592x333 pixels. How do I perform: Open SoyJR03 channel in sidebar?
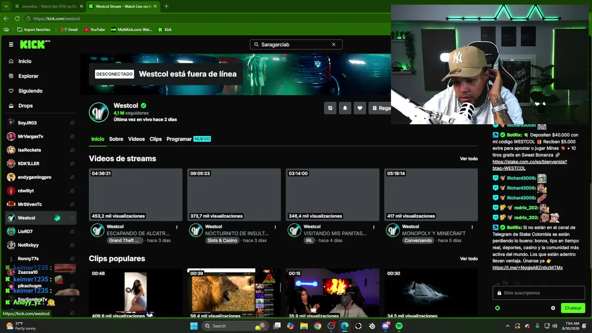click(x=41, y=123)
